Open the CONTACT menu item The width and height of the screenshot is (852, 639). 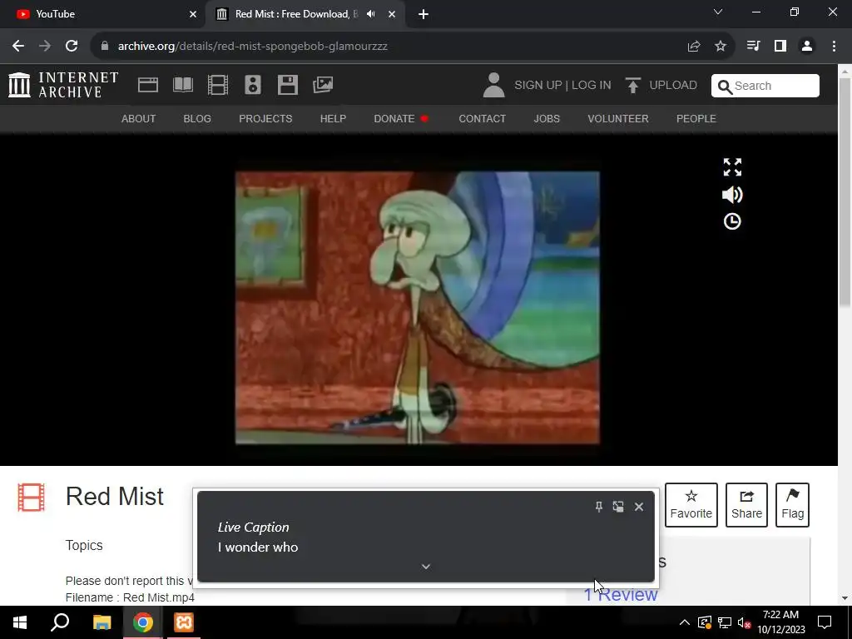coord(482,118)
